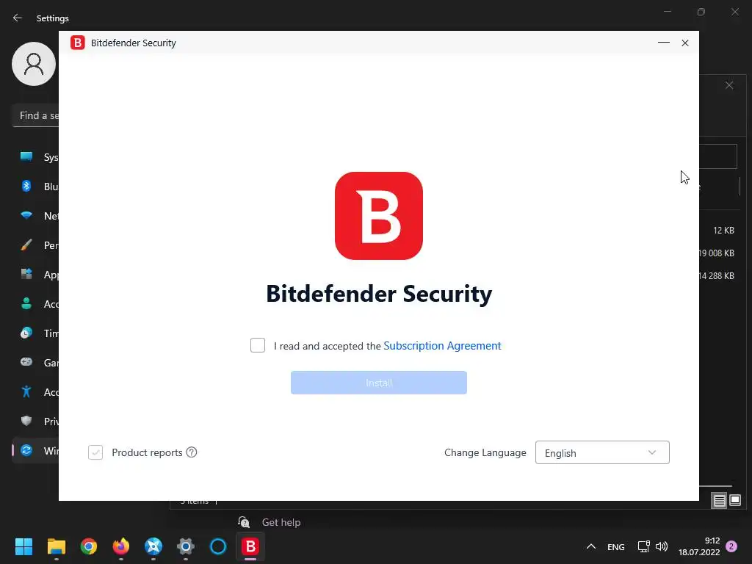The image size is (752, 564).
Task: Open Bluetooth settings icon in sidebar
Action: (x=26, y=186)
